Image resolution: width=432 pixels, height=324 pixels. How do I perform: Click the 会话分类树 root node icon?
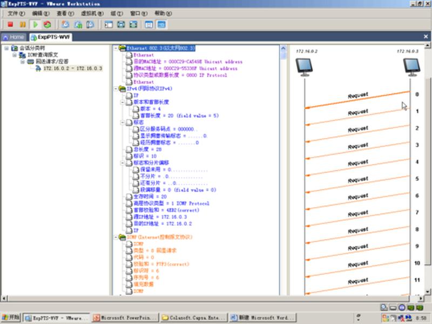click(x=15, y=48)
